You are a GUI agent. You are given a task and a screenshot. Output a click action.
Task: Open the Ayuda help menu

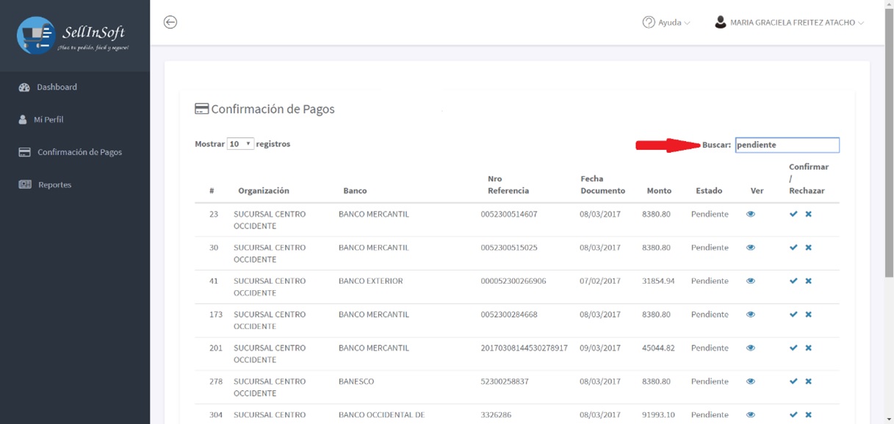(x=666, y=23)
